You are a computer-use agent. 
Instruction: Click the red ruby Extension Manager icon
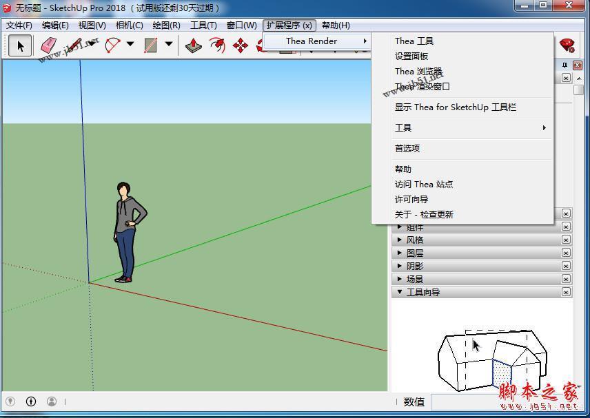[567, 45]
